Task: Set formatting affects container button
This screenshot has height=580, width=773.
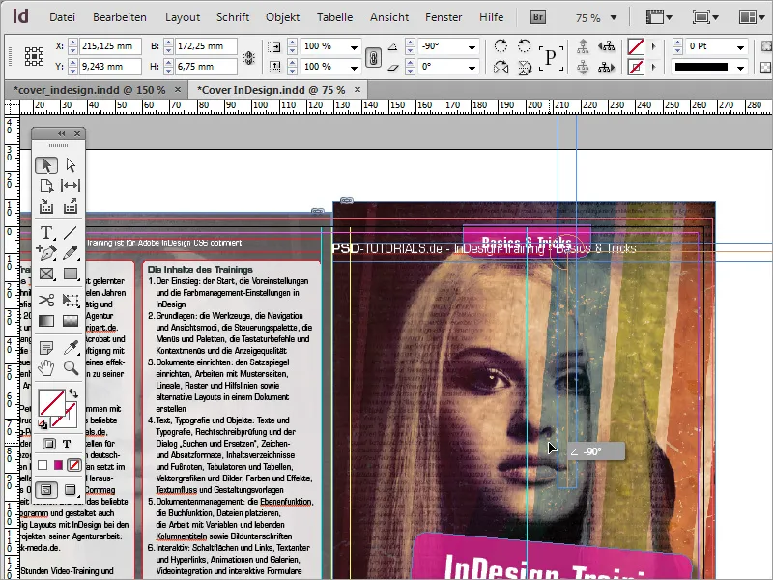Action: [x=49, y=444]
